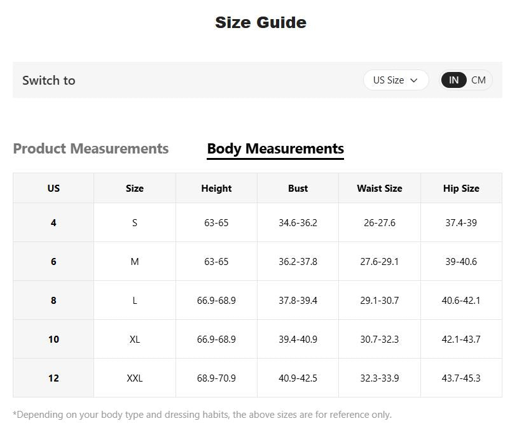Viewport: 517px width, 444px height.
Task: Click the XXL size cell
Action: coord(135,378)
